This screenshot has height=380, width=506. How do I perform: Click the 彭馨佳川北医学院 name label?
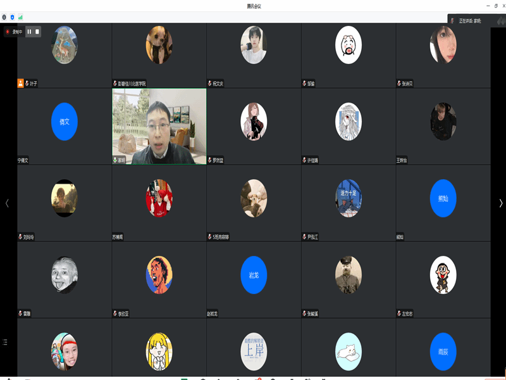132,84
